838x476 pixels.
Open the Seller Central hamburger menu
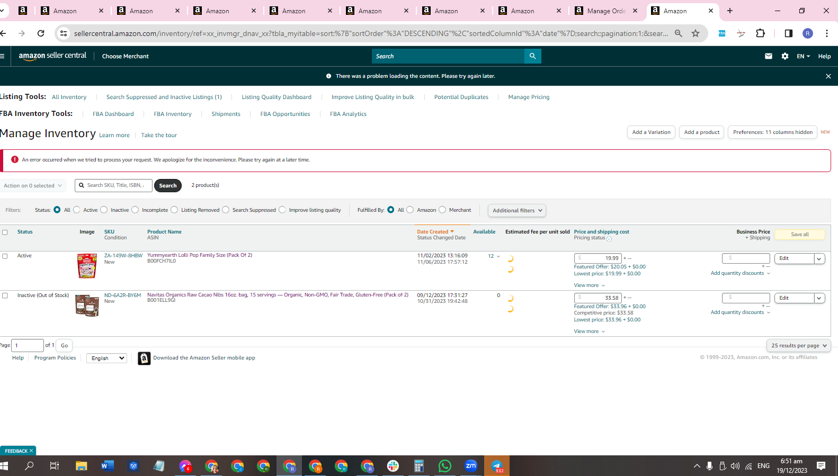point(3,56)
